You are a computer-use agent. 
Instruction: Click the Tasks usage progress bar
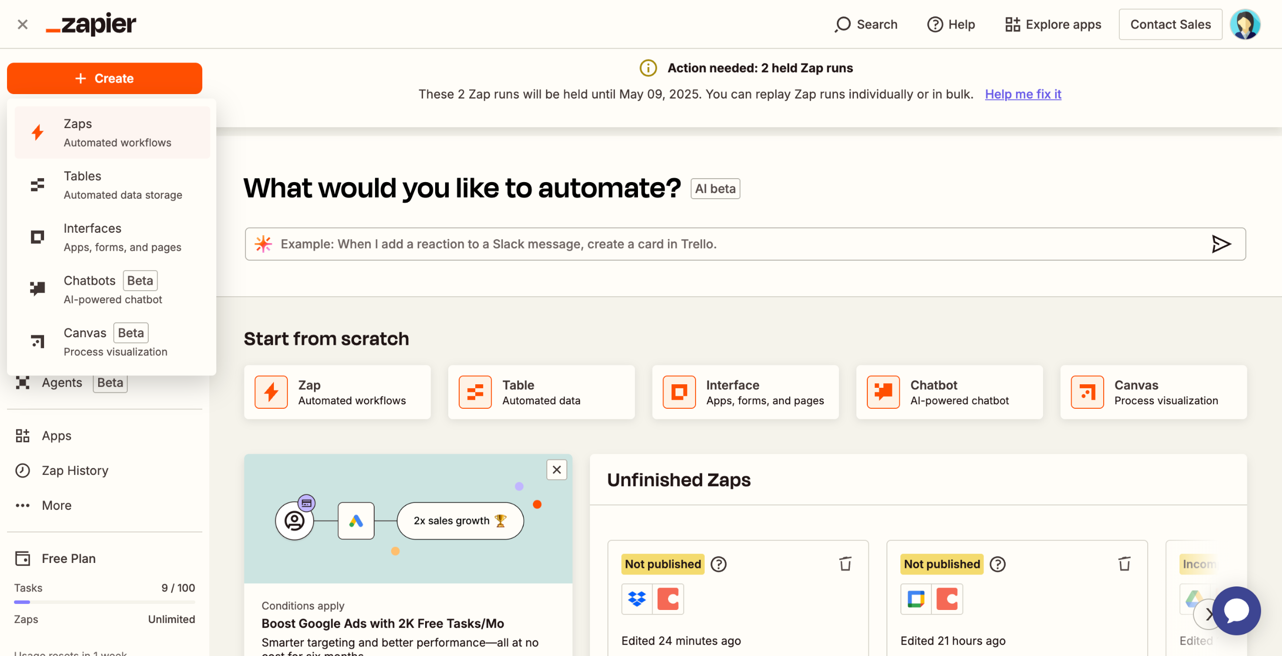105,602
